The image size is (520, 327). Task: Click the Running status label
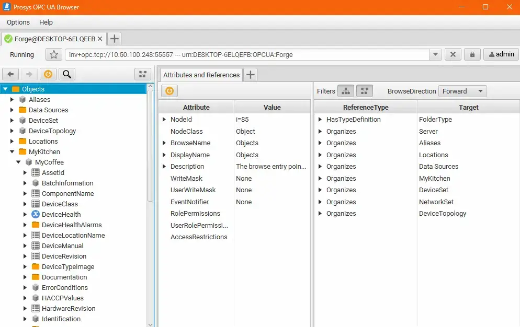click(22, 55)
